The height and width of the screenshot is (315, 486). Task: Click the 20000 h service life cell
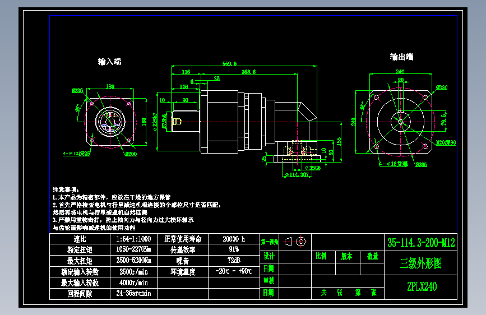pos(234,239)
